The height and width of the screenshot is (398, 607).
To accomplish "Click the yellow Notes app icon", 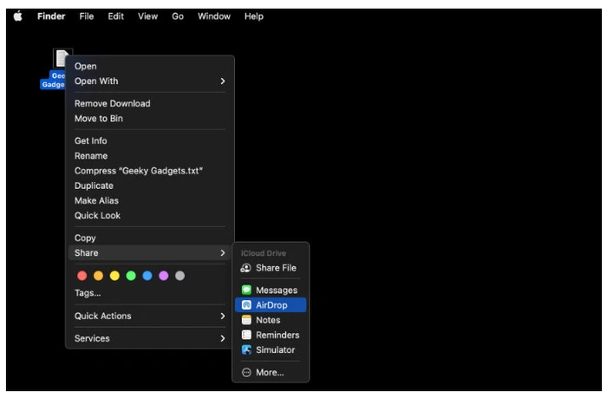I will click(x=246, y=320).
